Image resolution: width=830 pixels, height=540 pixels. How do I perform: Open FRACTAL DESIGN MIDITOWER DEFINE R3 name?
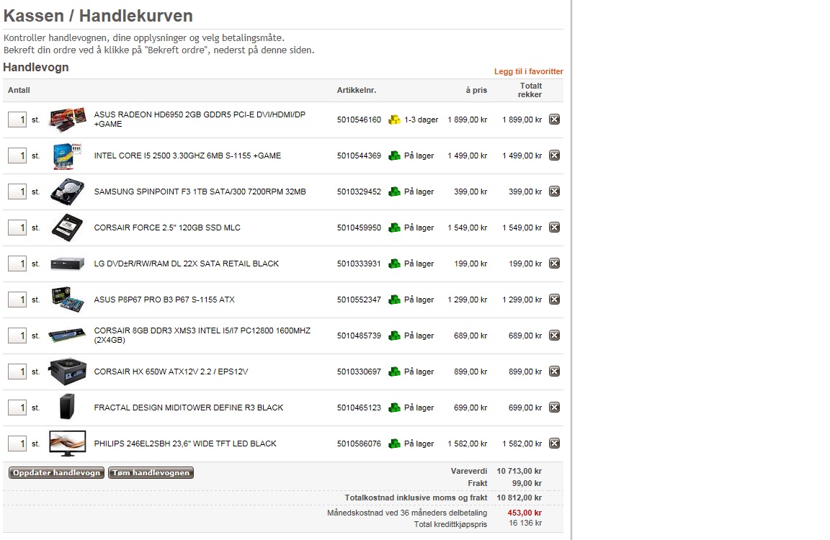point(189,408)
